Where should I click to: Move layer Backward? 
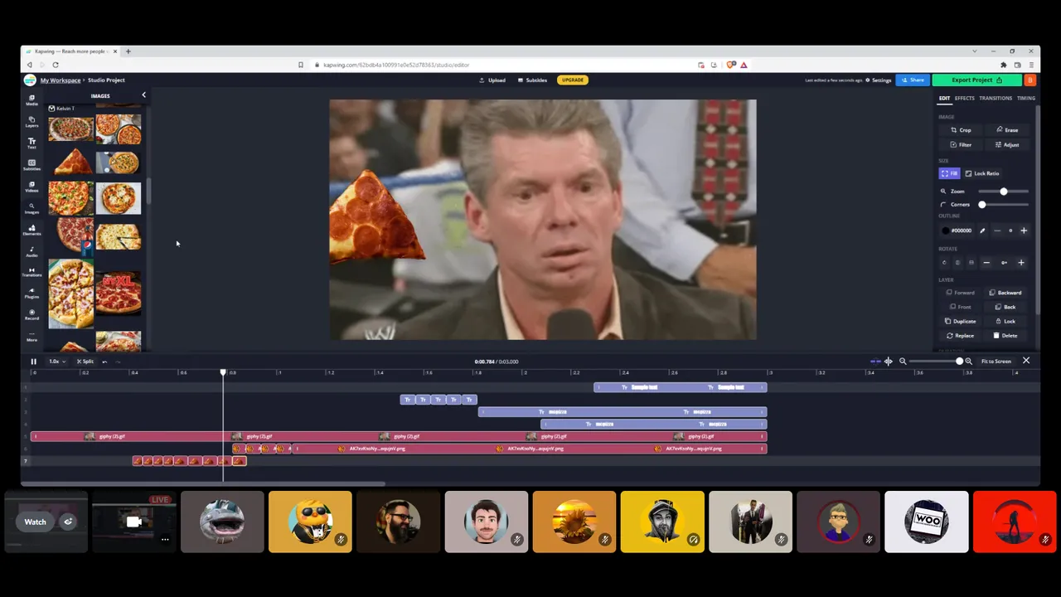coord(1005,293)
